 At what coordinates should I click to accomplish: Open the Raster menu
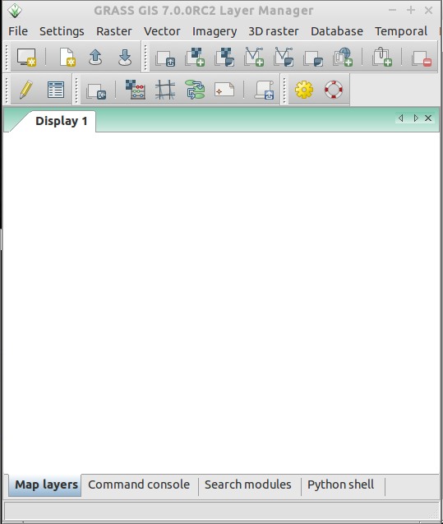[114, 31]
